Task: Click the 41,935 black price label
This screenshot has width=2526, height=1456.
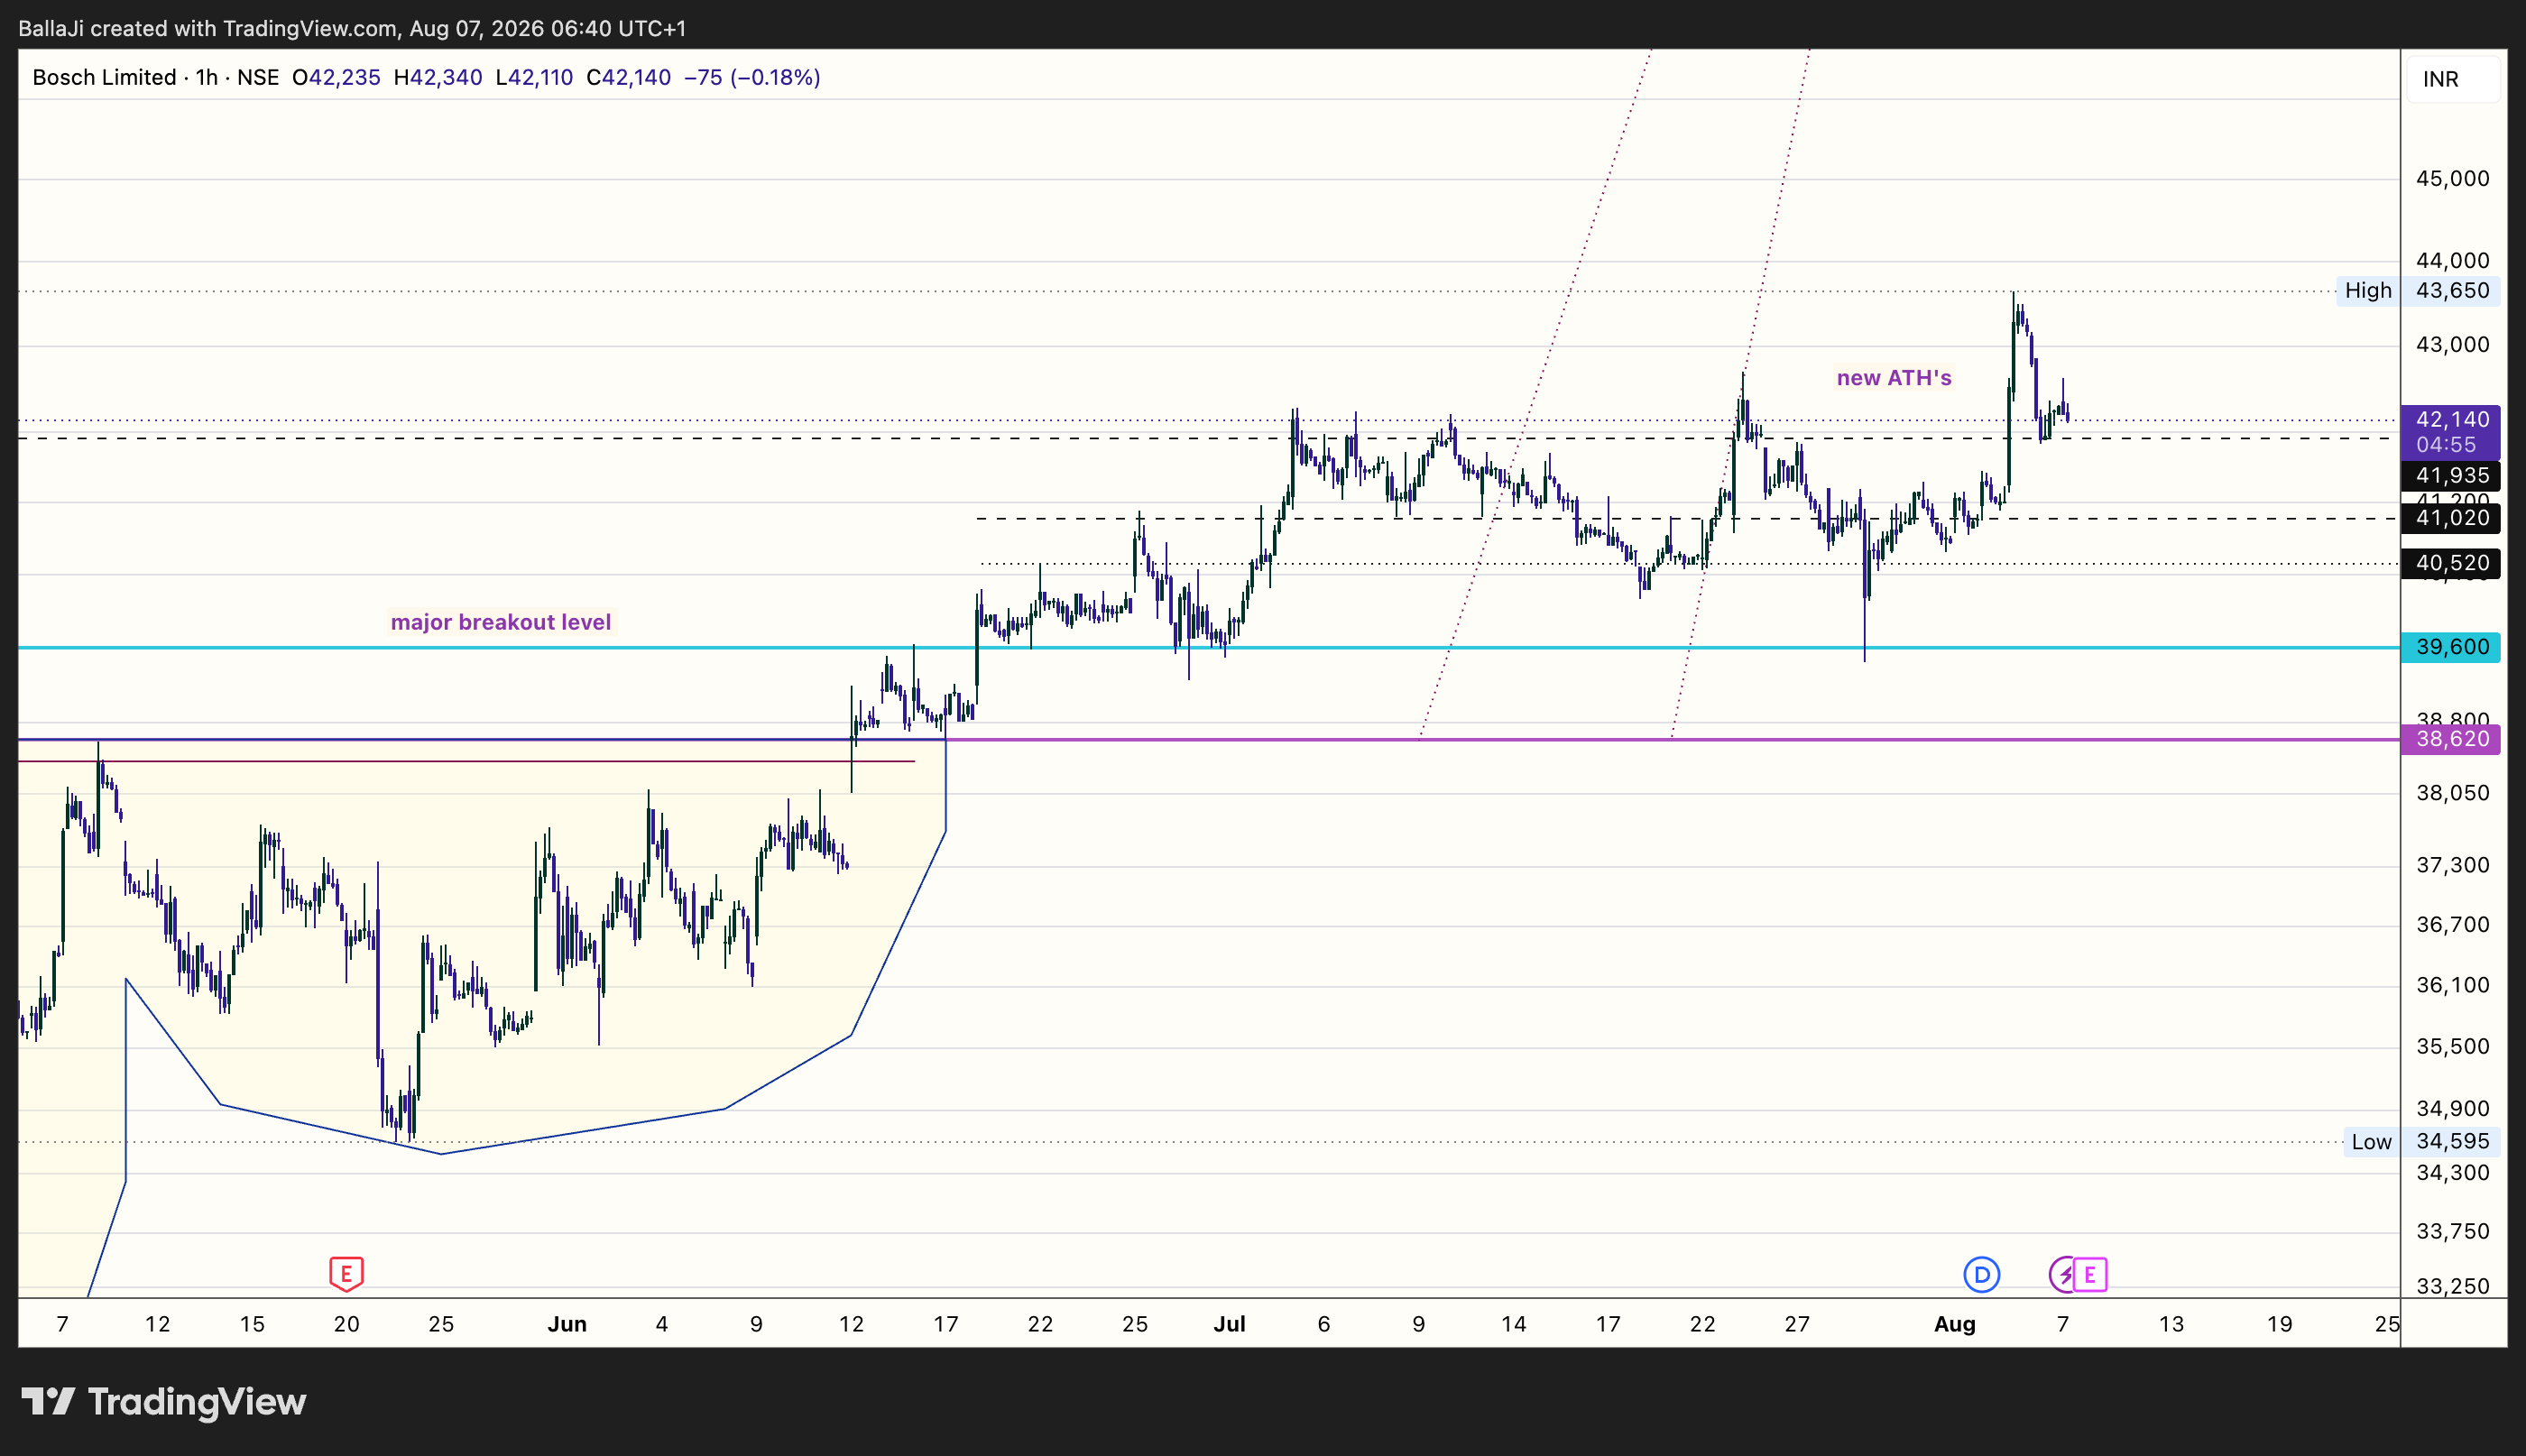Action: click(x=2450, y=475)
